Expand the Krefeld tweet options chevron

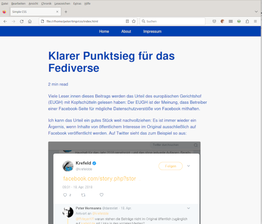pos(189,166)
